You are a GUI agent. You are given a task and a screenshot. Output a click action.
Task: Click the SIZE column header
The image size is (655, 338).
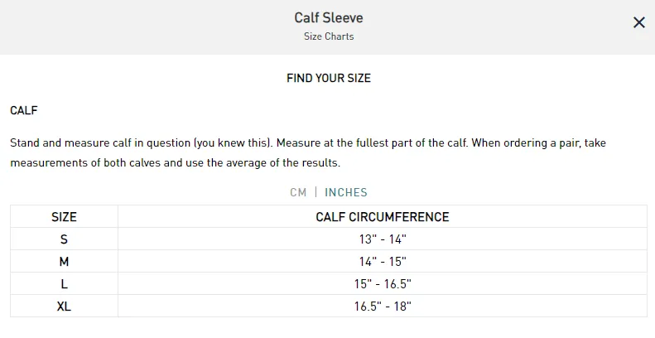[64, 217]
